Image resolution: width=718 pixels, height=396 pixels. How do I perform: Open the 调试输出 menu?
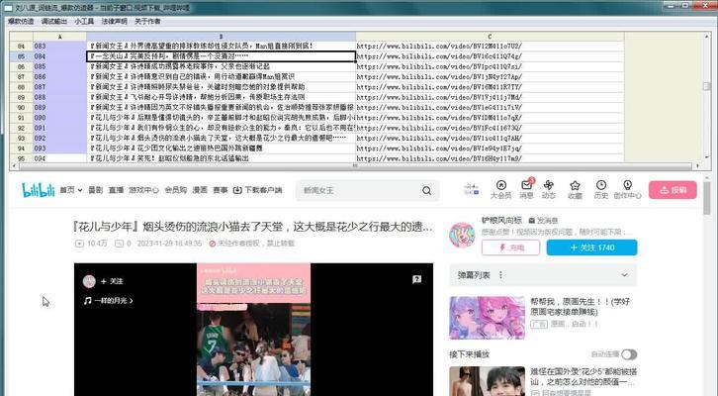(54, 21)
